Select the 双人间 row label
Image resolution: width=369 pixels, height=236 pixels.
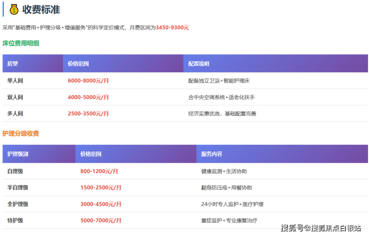(x=15, y=97)
